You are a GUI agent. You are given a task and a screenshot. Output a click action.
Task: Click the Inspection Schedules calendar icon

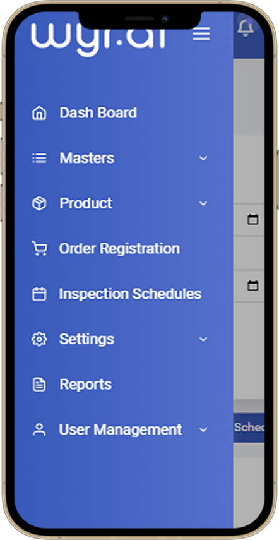point(39,294)
